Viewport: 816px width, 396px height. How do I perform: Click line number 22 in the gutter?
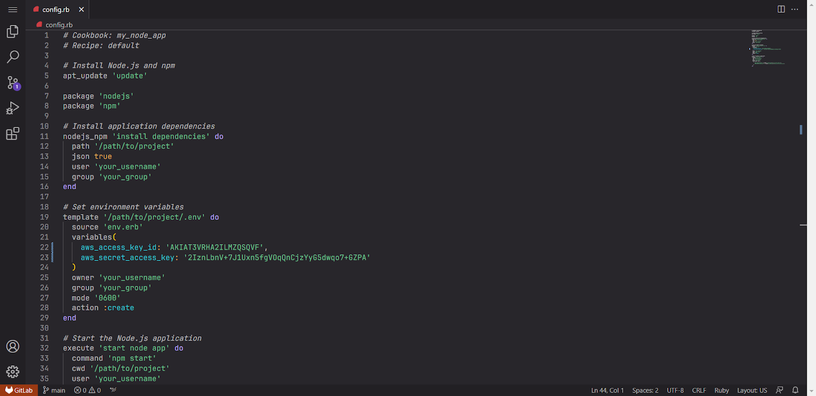tap(44, 247)
